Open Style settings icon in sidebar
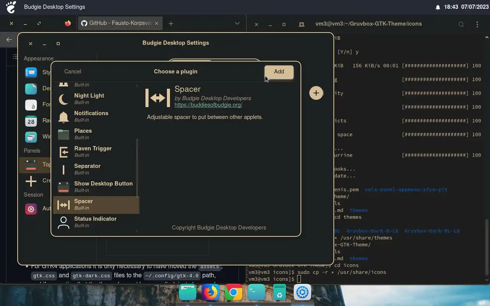 [31, 72]
